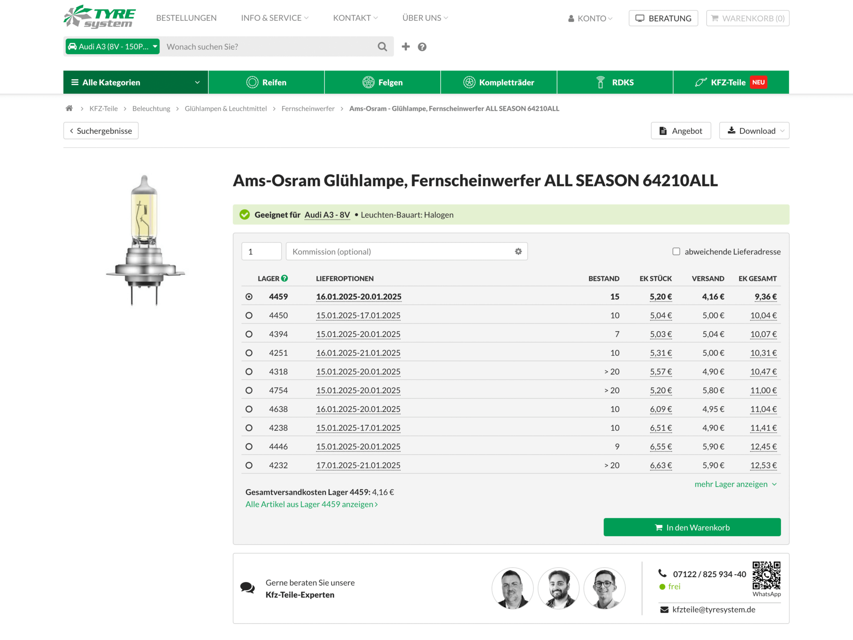The height and width of the screenshot is (640, 853).
Task: Click the Audi A3 - 8V link
Action: click(x=327, y=215)
